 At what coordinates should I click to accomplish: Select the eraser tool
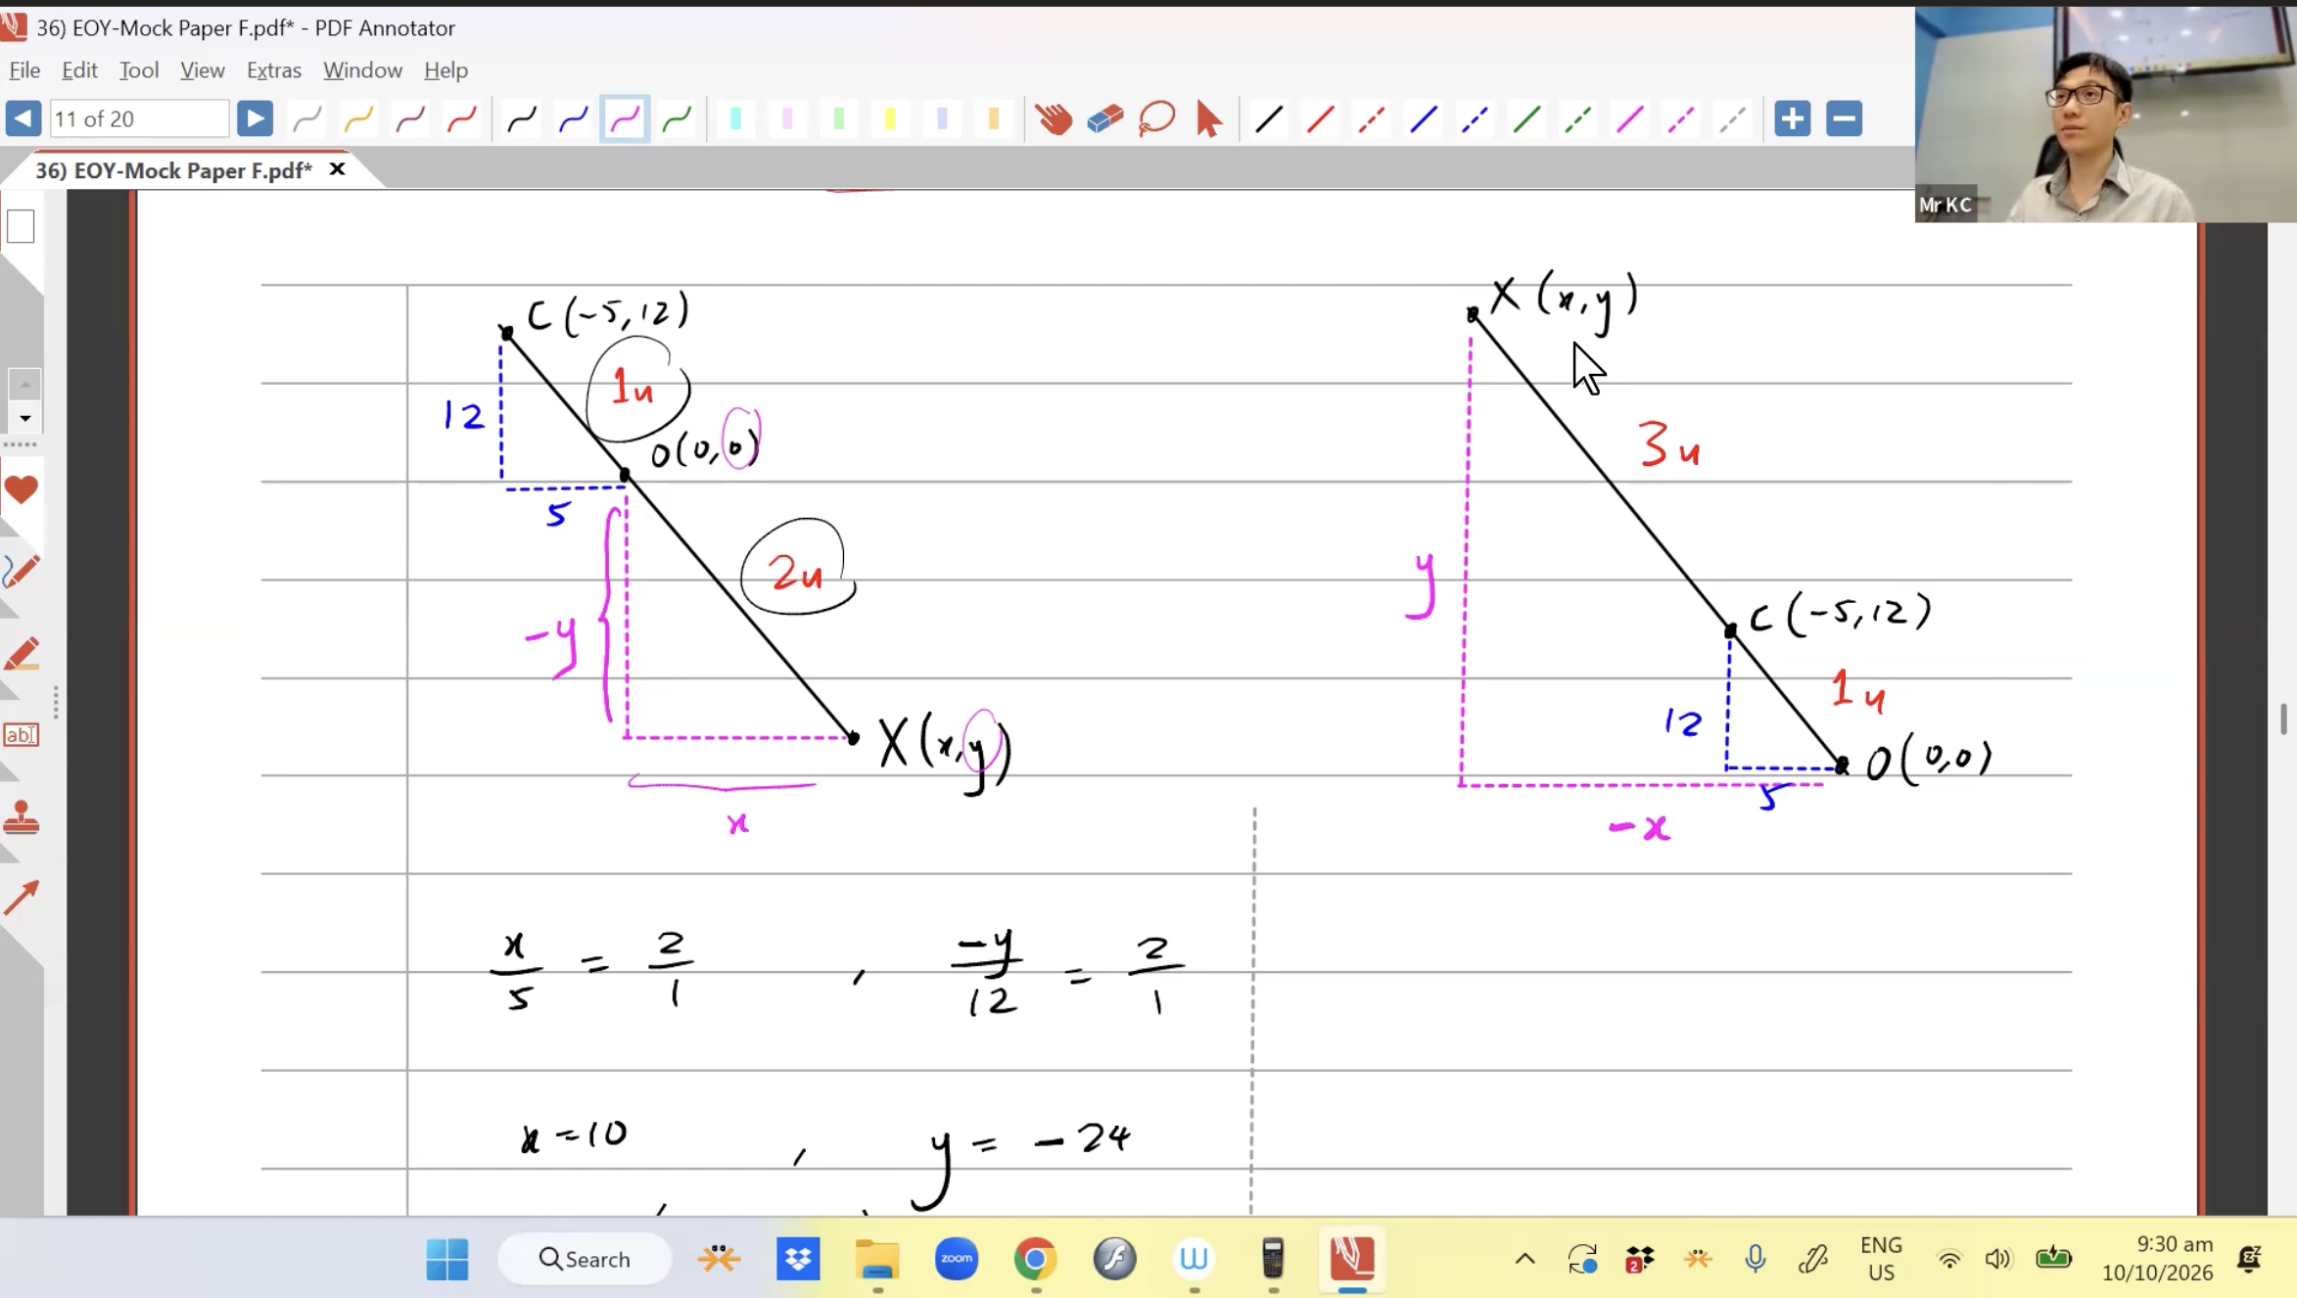point(1105,119)
